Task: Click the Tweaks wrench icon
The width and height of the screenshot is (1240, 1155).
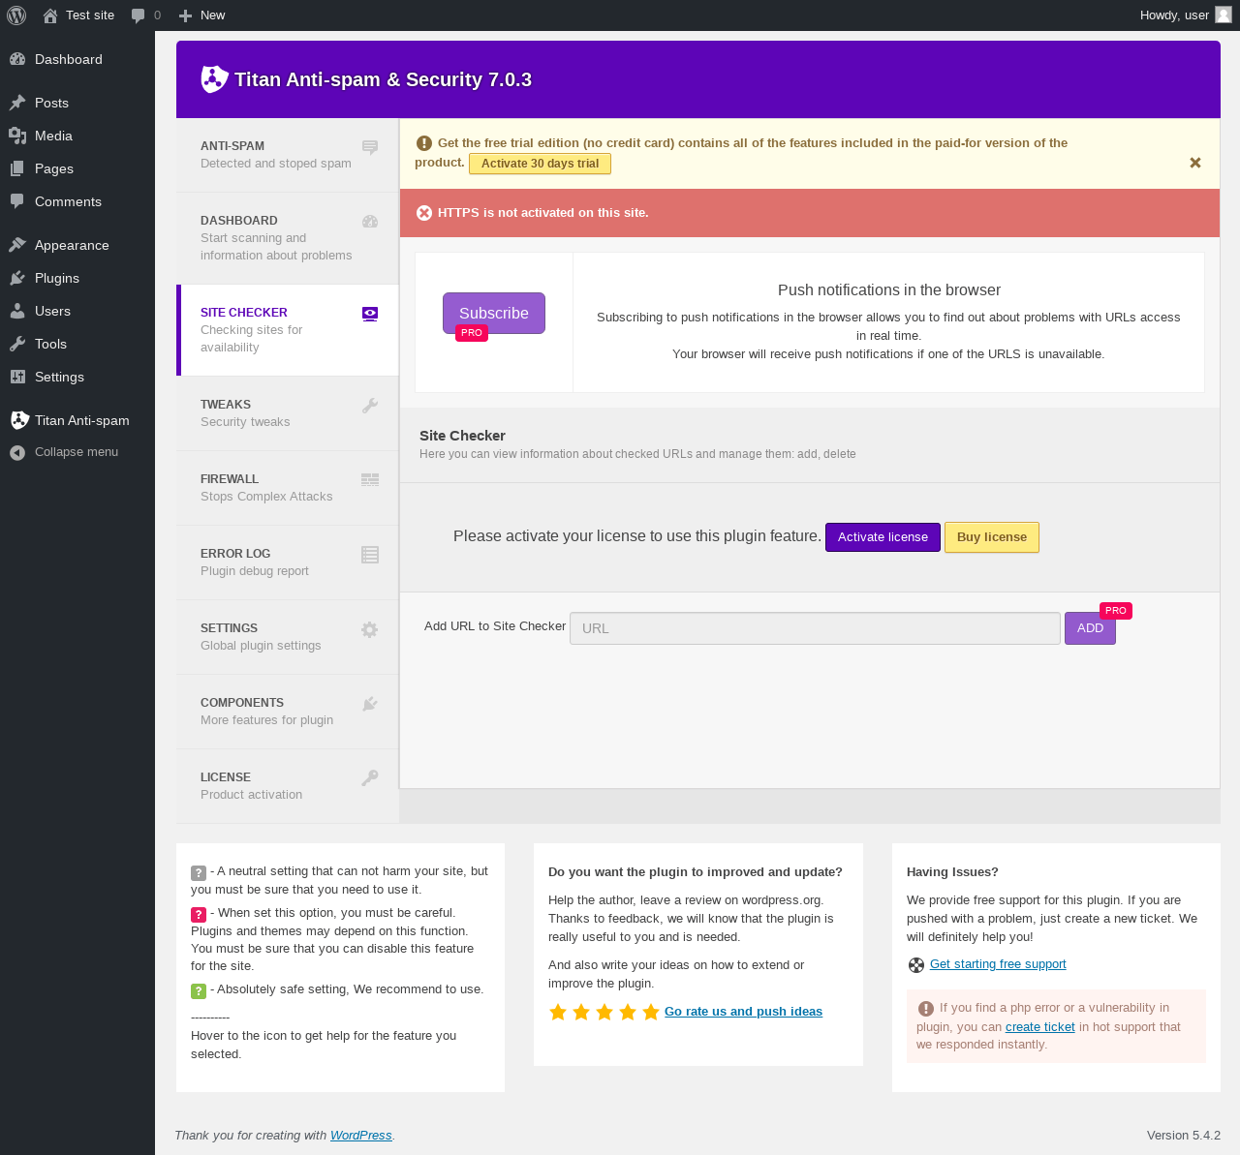Action: 370,406
